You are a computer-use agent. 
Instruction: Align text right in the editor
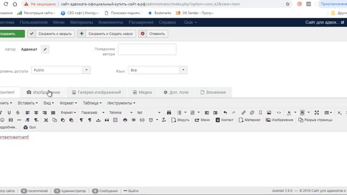(x=44, y=113)
